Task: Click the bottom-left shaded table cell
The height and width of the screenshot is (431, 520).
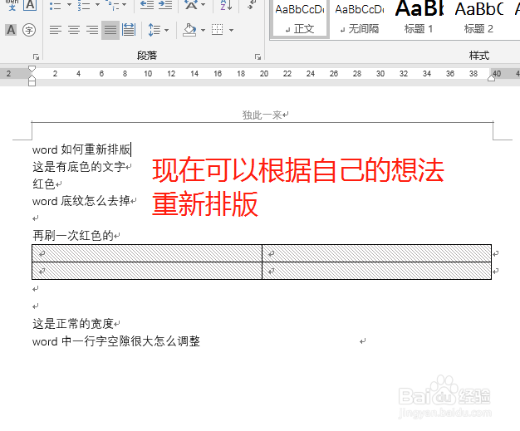Action: [147, 271]
